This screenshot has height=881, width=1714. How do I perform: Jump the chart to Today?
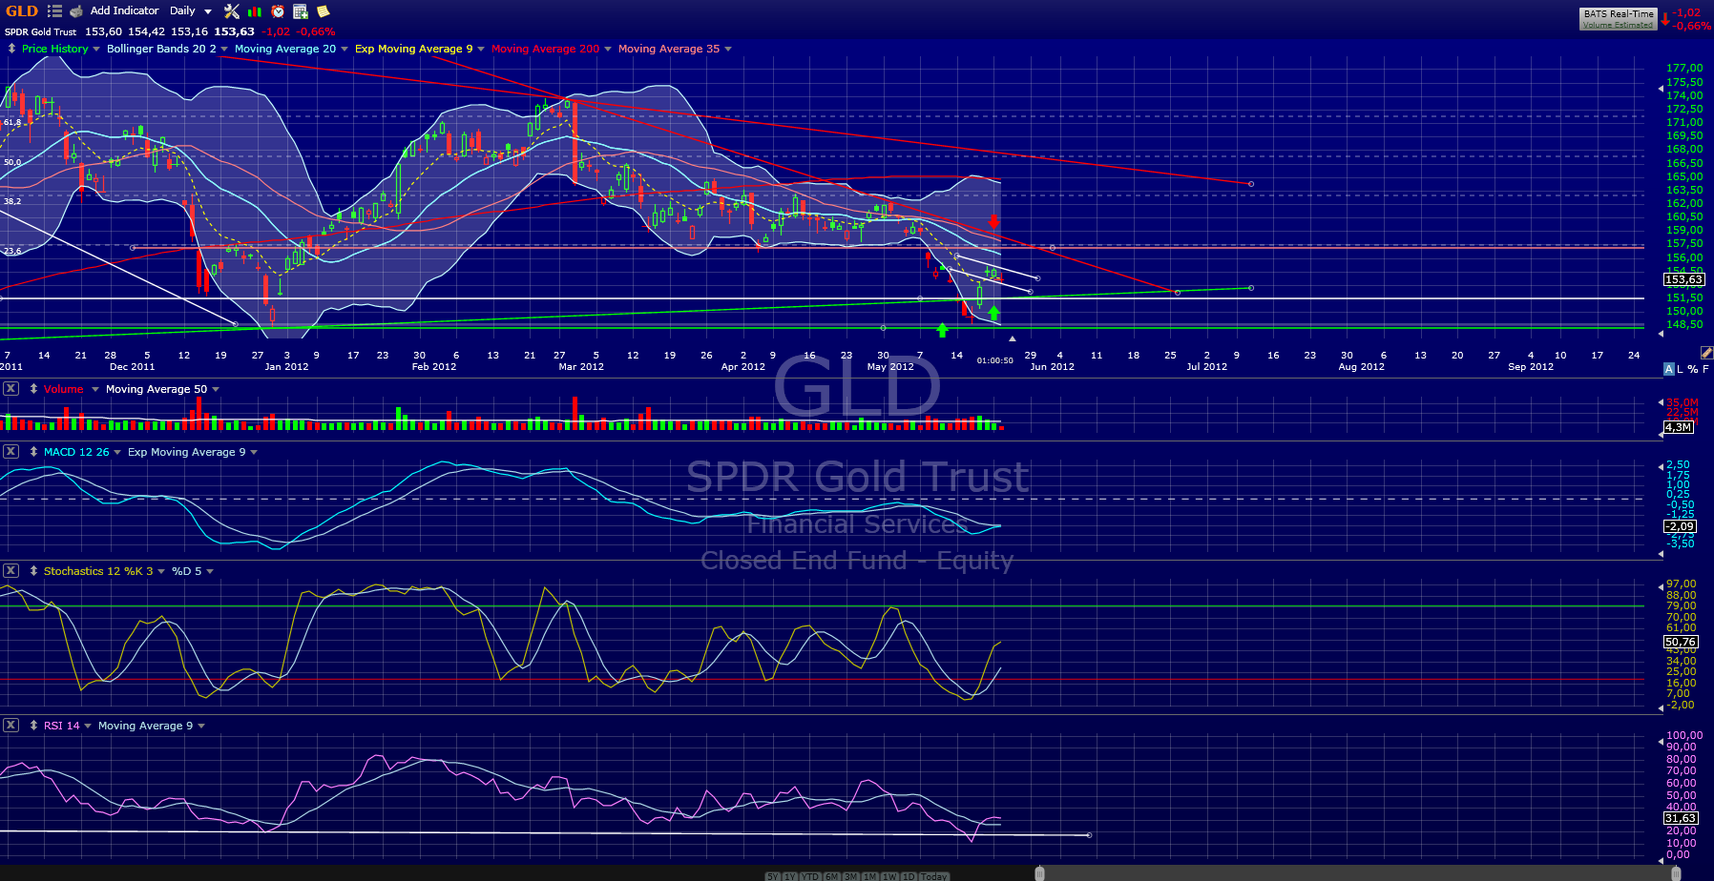pos(934,876)
